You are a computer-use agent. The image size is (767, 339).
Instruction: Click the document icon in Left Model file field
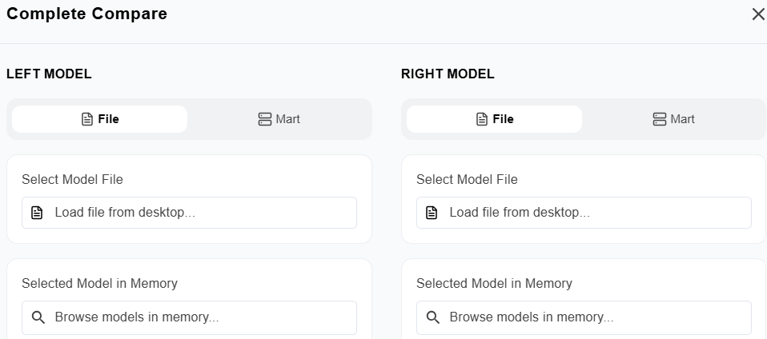click(37, 213)
